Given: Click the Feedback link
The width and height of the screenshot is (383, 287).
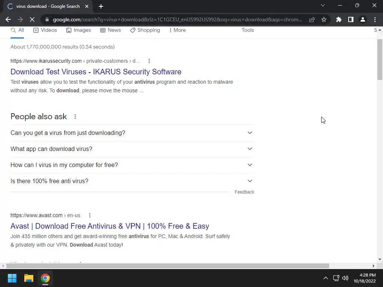Looking at the screenshot, I should coord(244,192).
